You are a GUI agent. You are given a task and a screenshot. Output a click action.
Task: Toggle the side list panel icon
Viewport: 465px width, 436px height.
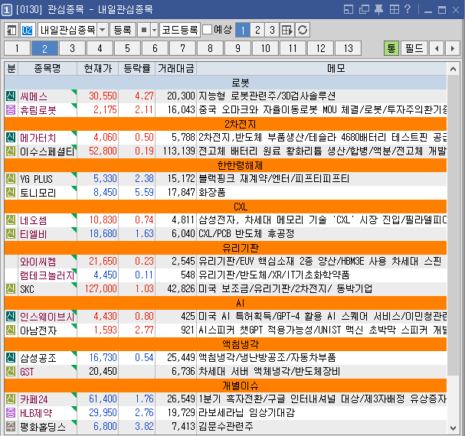pyautogui.click(x=11, y=30)
